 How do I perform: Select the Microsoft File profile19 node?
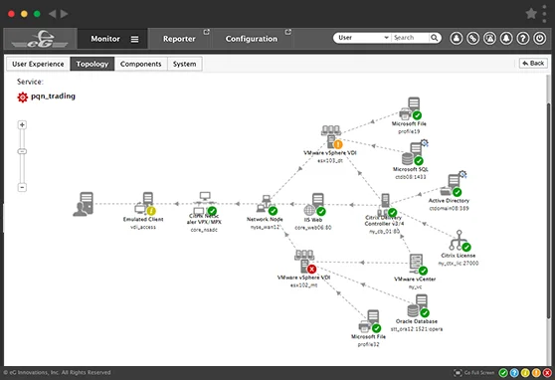point(411,108)
